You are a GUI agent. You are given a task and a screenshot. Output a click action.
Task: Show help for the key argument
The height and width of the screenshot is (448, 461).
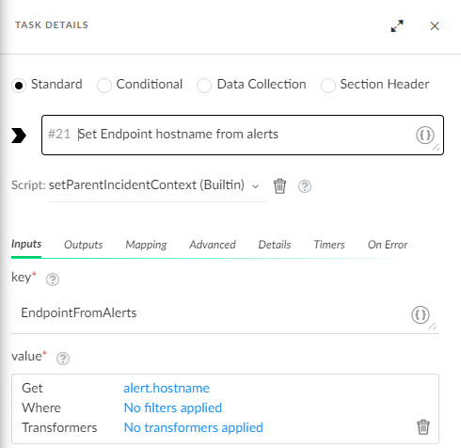point(53,280)
